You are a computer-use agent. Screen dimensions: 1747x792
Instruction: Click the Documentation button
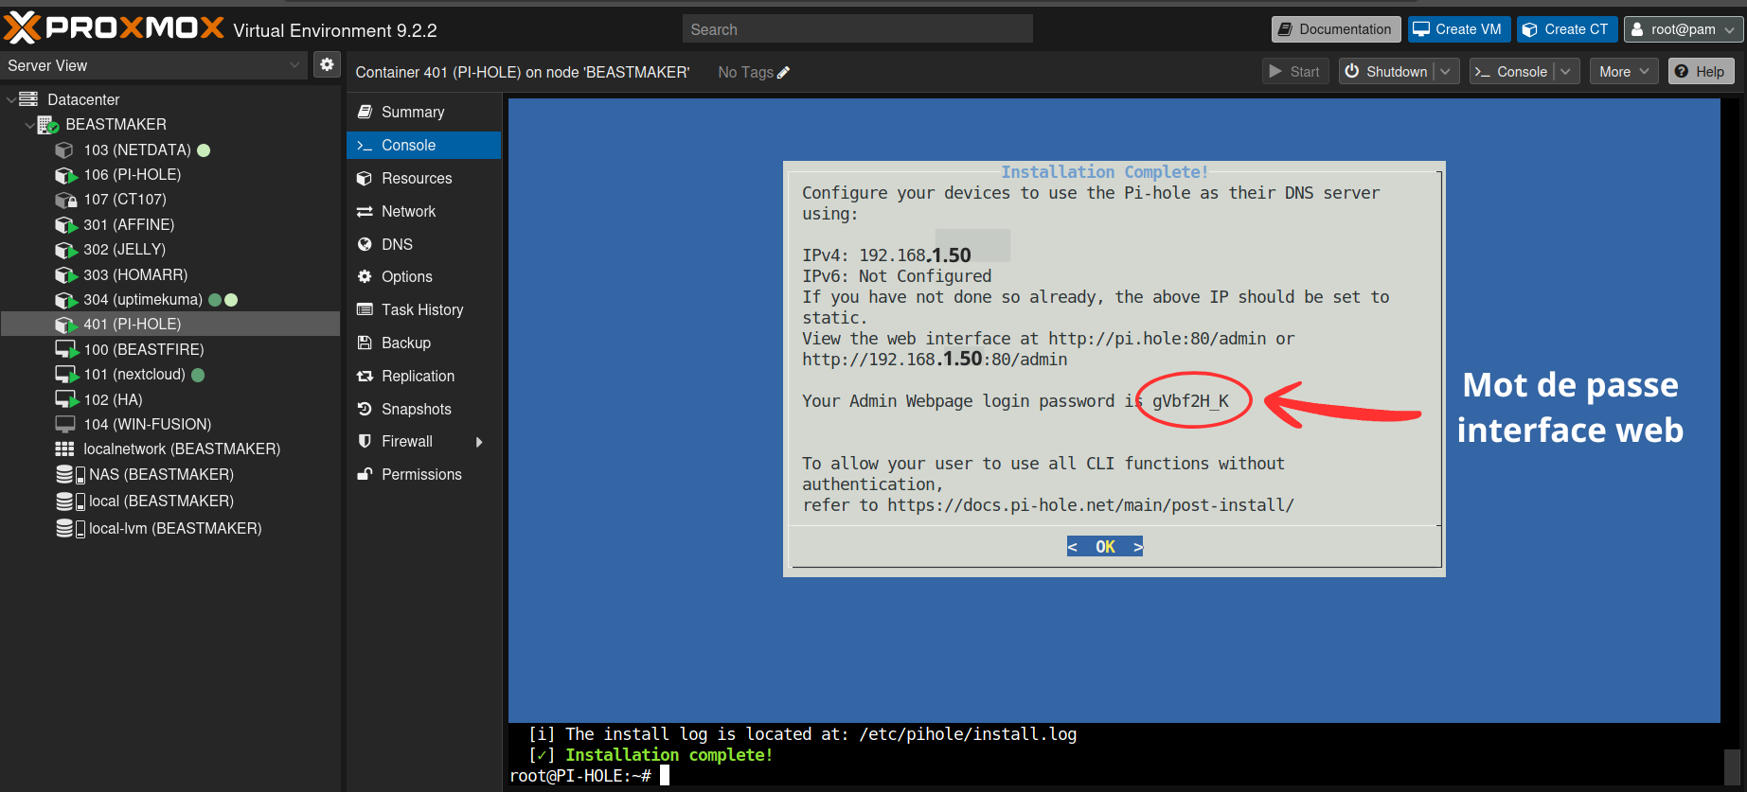[x=1335, y=29]
